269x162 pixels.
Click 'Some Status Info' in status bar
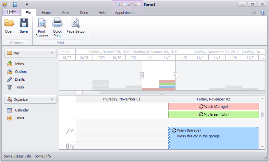click(18, 156)
